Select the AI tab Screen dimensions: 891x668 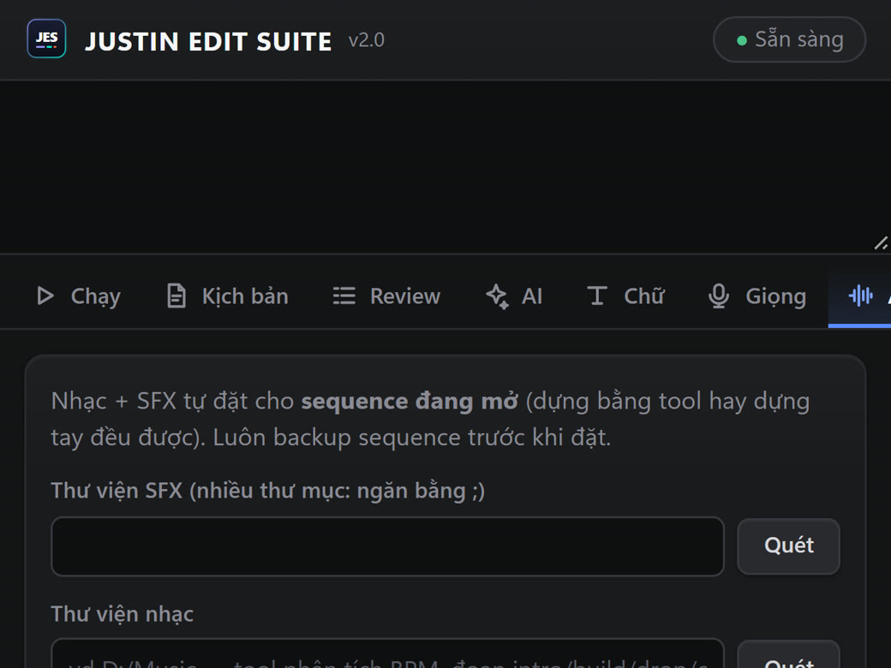[x=514, y=296]
